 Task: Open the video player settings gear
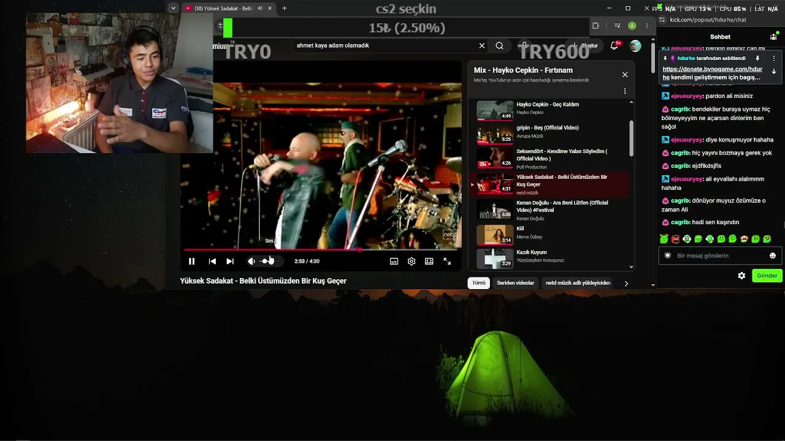pyautogui.click(x=412, y=262)
